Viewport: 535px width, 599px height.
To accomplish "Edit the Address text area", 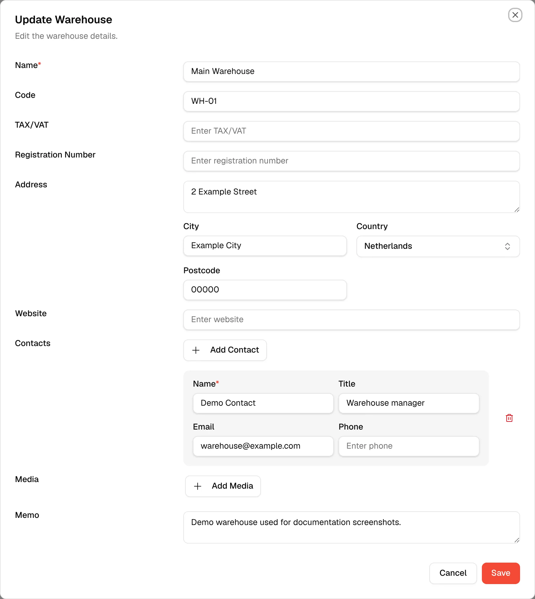I will click(x=351, y=197).
